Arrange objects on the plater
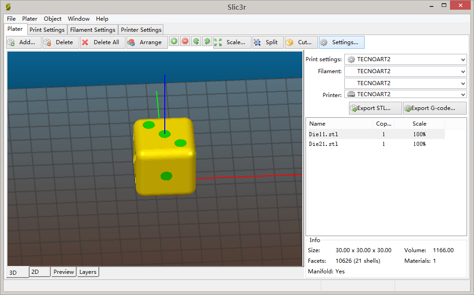The width and height of the screenshot is (474, 295). pos(146,42)
